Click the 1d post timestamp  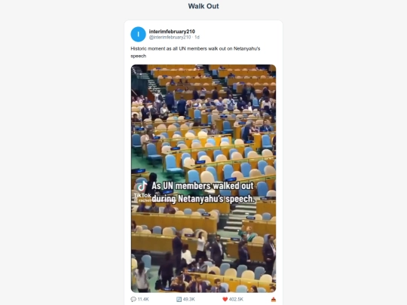[x=197, y=38]
